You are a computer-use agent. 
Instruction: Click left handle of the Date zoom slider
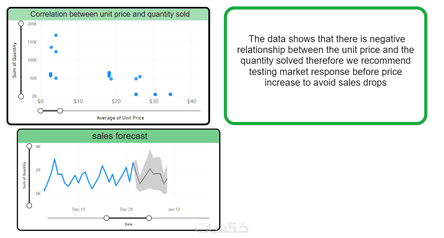[107, 218]
